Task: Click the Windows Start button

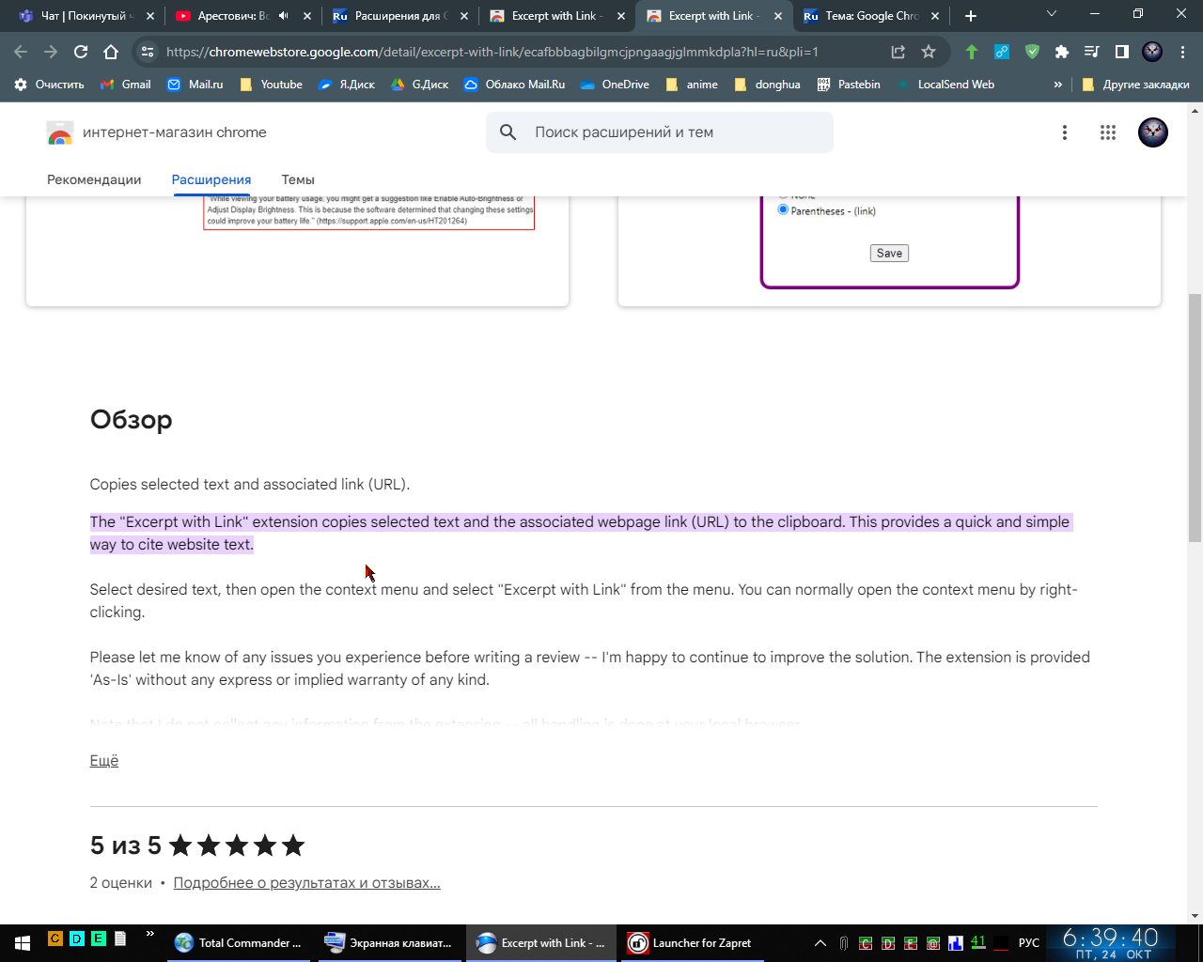Action: pos(21,942)
